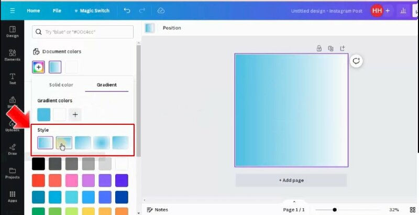The height and width of the screenshot is (215, 419).
Task: Click the duplicate page icon
Action: tap(330, 48)
